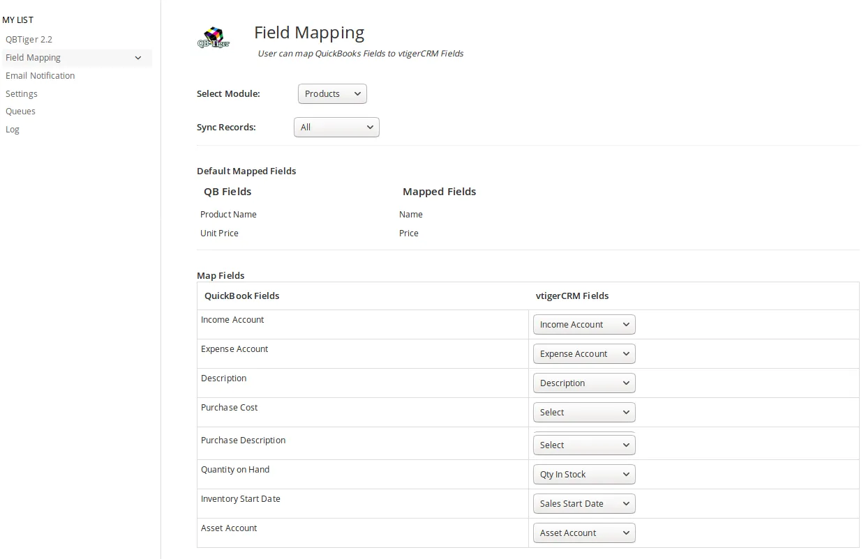The width and height of the screenshot is (866, 559).
Task: Open the Sync Records All dropdown
Action: point(336,128)
